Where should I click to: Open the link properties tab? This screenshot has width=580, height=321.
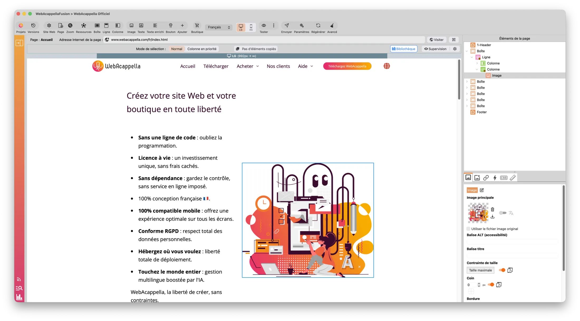[x=486, y=178]
